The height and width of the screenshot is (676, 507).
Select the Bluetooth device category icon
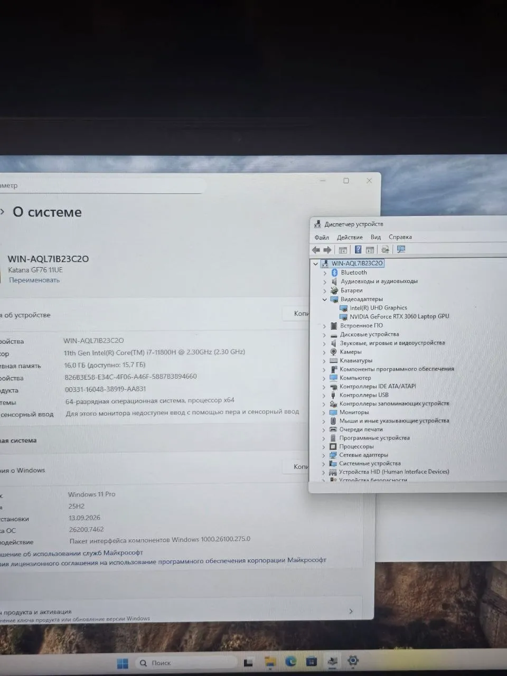click(x=334, y=273)
